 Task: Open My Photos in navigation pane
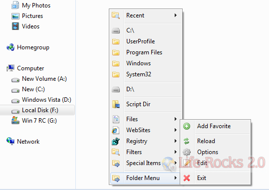point(36,5)
